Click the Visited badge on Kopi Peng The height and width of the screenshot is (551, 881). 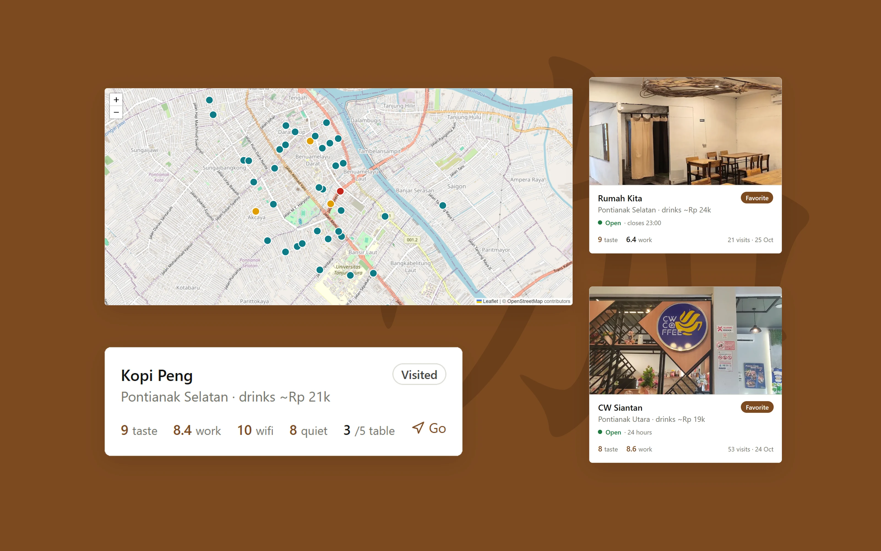[419, 375]
